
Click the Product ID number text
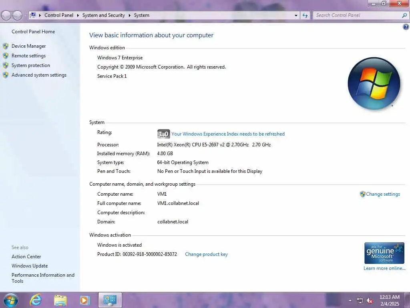click(150, 254)
